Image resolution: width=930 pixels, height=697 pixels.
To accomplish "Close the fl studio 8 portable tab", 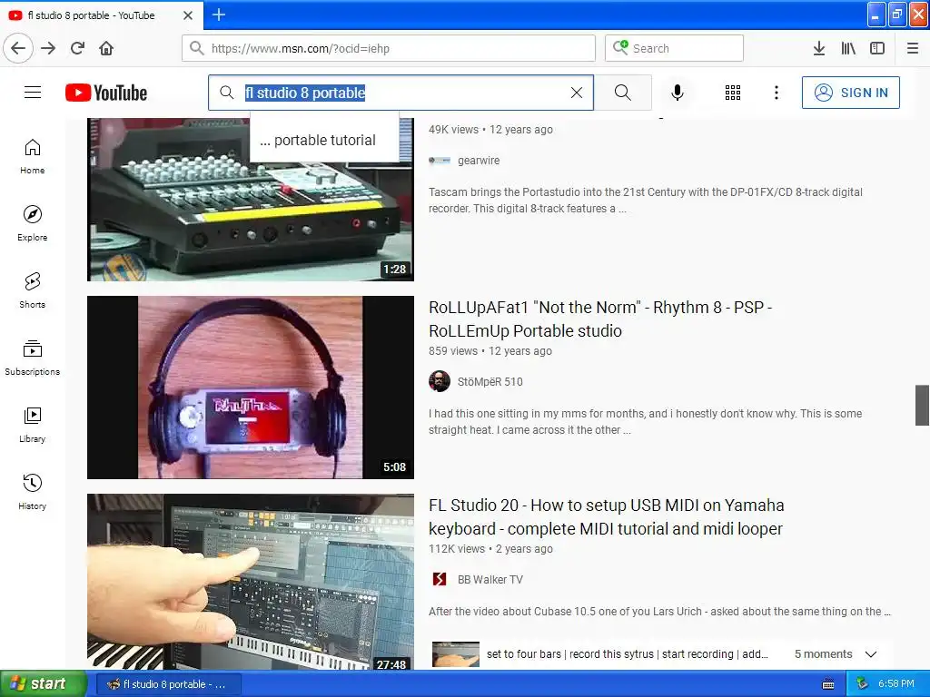I will (x=188, y=15).
